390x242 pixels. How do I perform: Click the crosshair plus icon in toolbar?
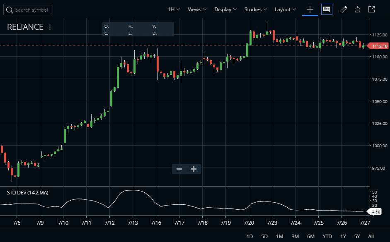pyautogui.click(x=310, y=10)
